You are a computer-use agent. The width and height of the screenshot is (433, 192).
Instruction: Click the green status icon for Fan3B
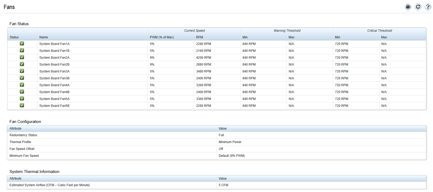(x=22, y=78)
